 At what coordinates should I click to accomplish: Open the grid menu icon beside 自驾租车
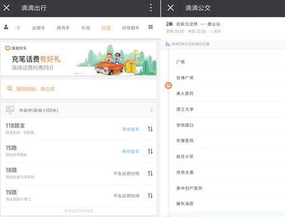[x=151, y=27]
